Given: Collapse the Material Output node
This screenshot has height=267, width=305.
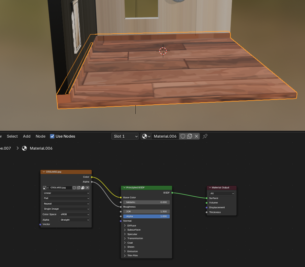Looking at the screenshot, I should click(x=210, y=187).
